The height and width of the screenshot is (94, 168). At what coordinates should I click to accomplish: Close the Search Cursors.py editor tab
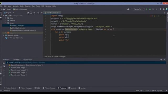click(x=60, y=13)
